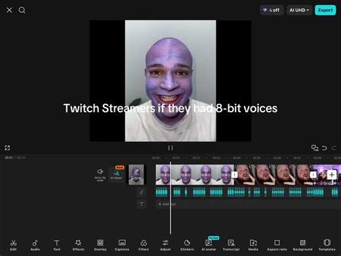Open the Overlay tool
Image resolution: width=341 pixels, height=256 pixels.
point(100,245)
